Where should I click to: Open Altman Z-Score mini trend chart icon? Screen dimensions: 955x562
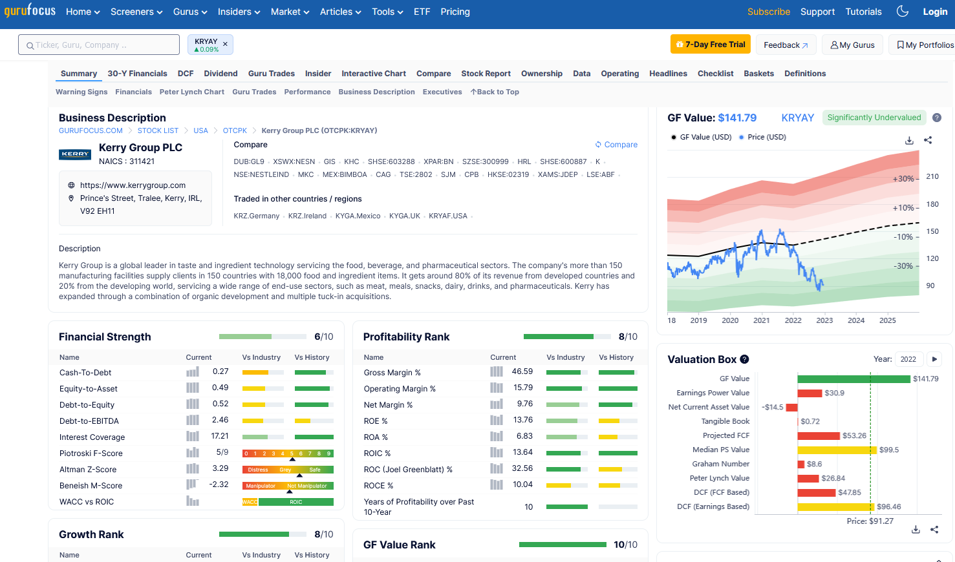point(193,469)
